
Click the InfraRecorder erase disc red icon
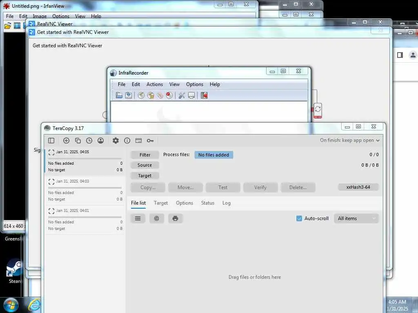pyautogui.click(x=169, y=95)
